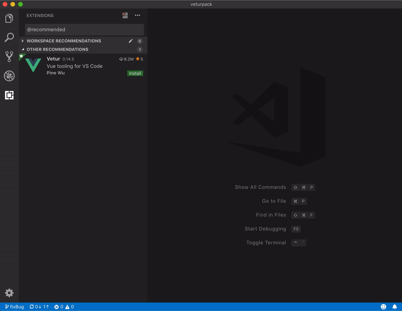
Task: Open notifications bell in status bar
Action: pyautogui.click(x=395, y=307)
